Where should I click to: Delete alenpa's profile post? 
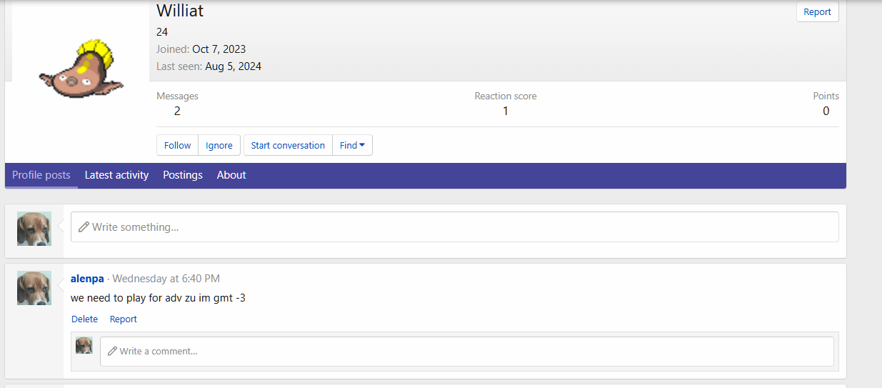tap(84, 319)
